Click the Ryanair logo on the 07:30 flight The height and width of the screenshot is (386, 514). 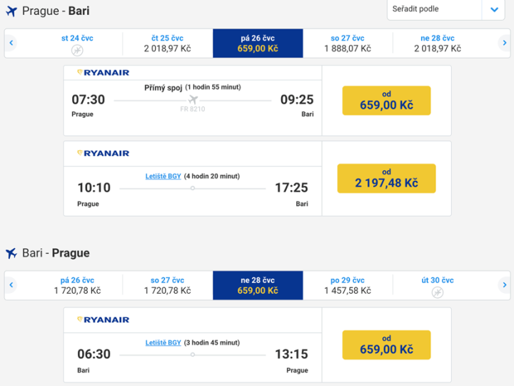[x=104, y=73]
